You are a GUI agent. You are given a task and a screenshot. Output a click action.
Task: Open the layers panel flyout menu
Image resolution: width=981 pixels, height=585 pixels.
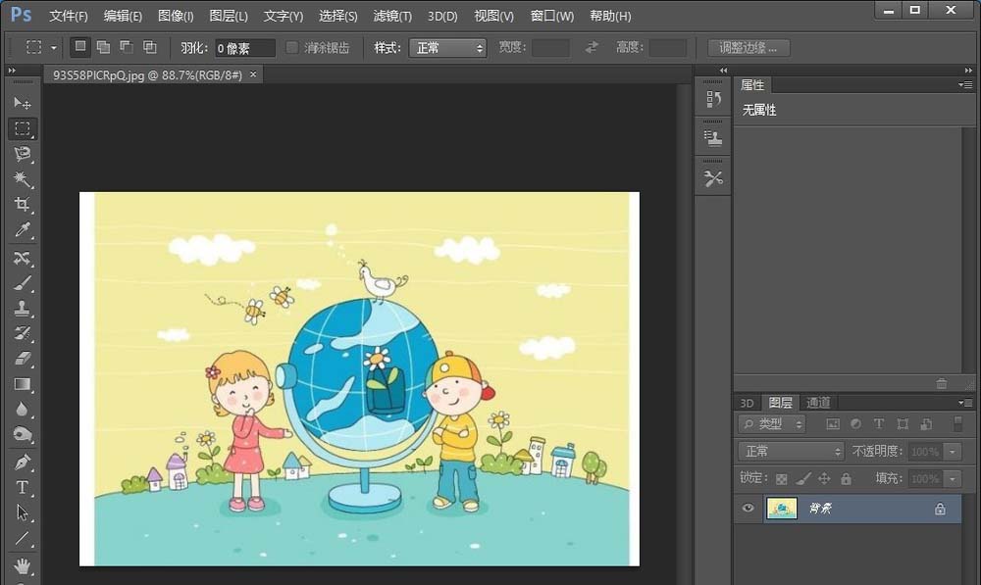pyautogui.click(x=965, y=403)
